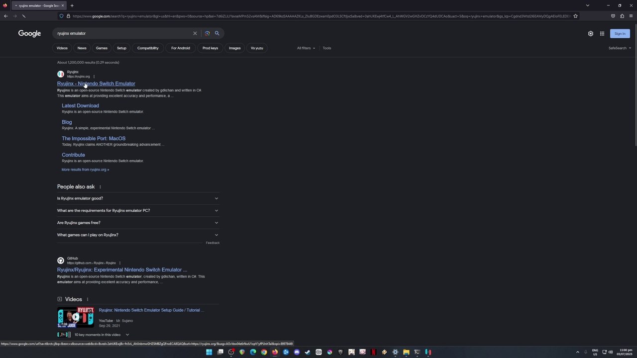Expand 'Is Ryujinx emulator good?' question
The image size is (637, 358).
(138, 198)
